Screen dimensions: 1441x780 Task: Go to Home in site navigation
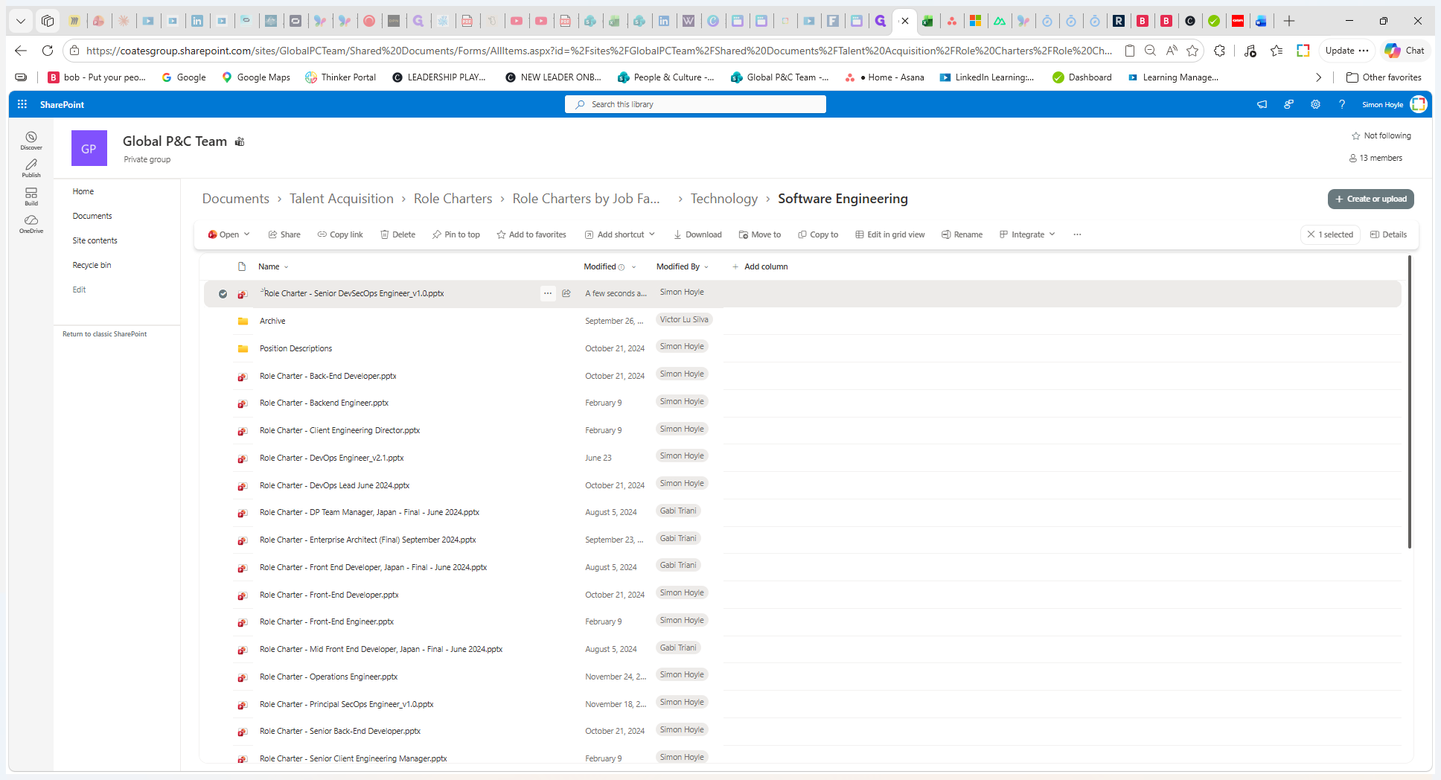point(83,191)
